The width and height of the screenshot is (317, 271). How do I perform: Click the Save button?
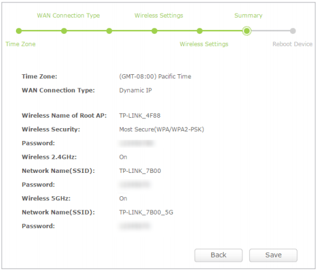coord(273,255)
